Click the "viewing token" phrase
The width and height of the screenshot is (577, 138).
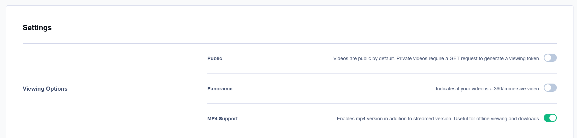524,59
